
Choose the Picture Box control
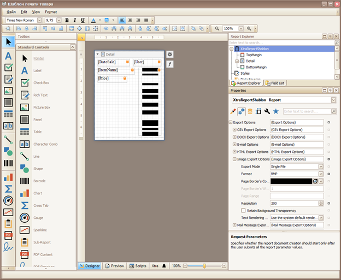[x=42, y=108]
